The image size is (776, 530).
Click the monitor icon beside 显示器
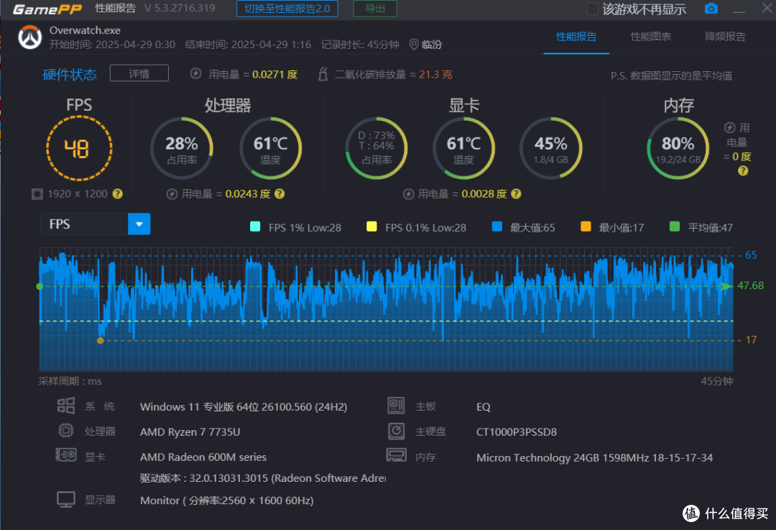point(66,499)
